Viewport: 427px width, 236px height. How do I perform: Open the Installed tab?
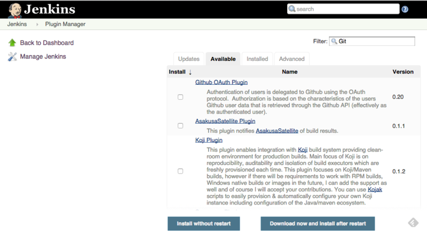[x=257, y=59]
